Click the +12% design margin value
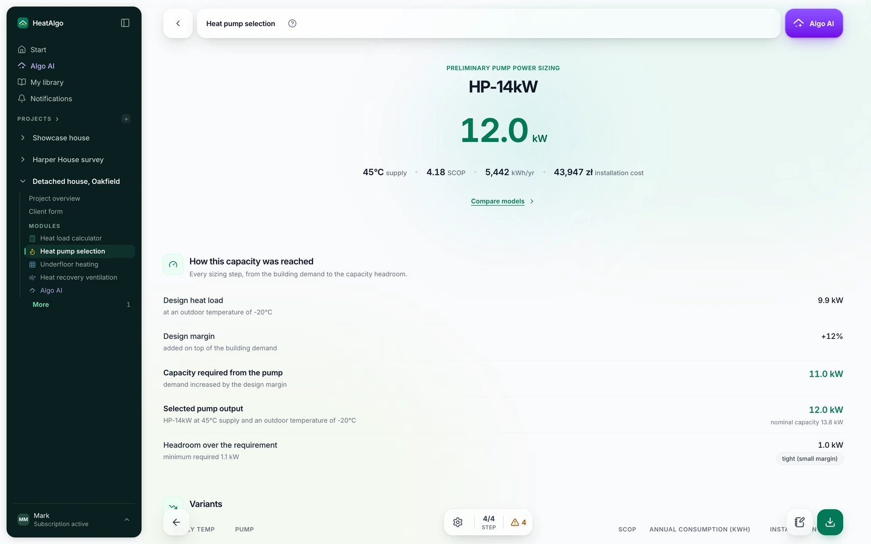Image resolution: width=871 pixels, height=544 pixels. click(832, 336)
